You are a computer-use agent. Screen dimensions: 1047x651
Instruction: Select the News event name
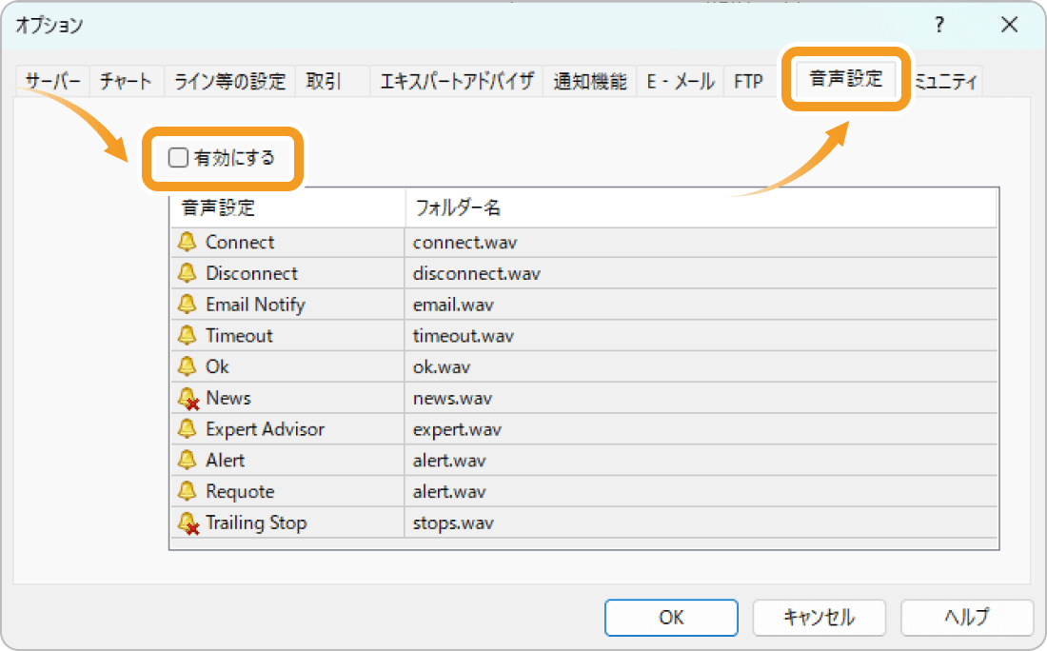[x=228, y=398]
